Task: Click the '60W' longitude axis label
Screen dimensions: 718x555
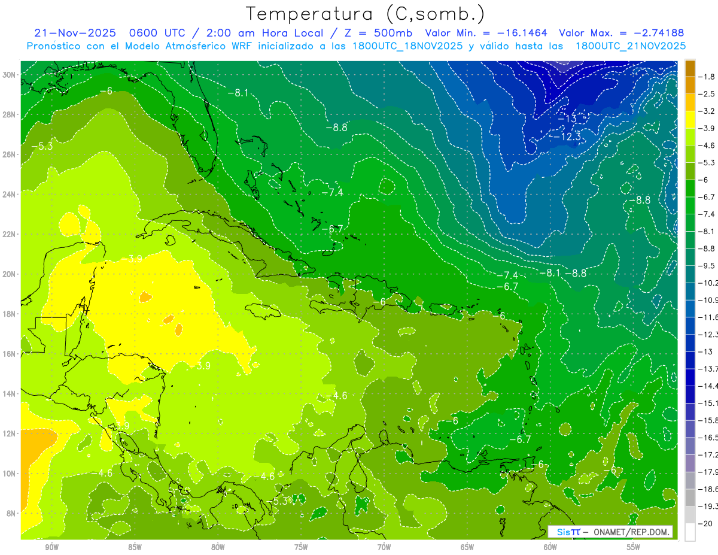Action: point(550,547)
